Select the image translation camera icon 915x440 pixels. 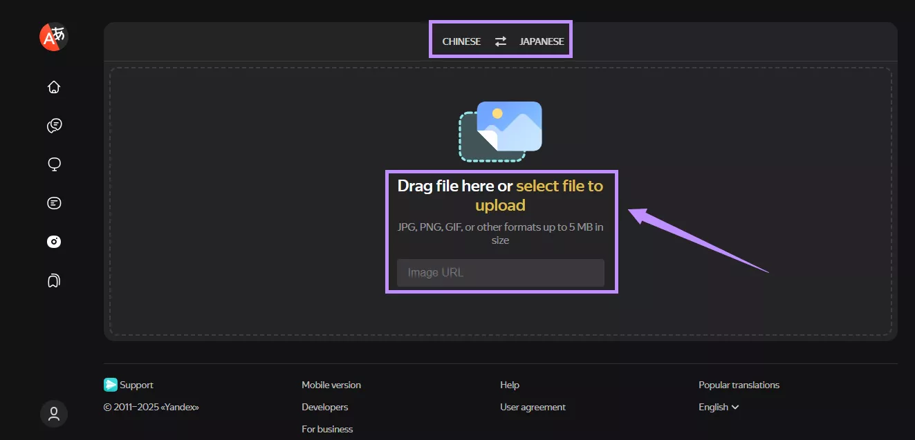click(x=53, y=241)
